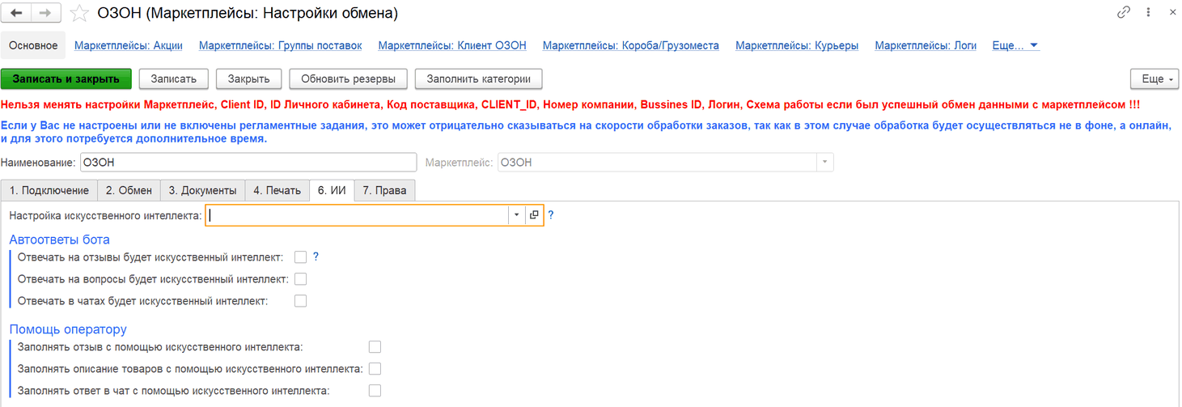Enable AI answering in chats
The image size is (1182, 407).
tap(300, 301)
